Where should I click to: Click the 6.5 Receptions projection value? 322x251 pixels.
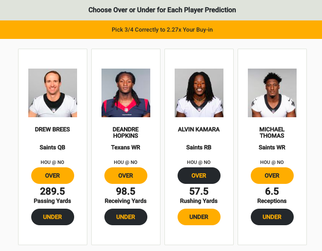click(x=272, y=191)
